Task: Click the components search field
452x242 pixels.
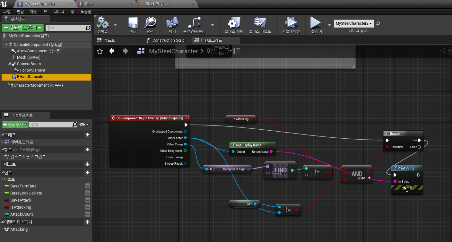Action: [65, 28]
